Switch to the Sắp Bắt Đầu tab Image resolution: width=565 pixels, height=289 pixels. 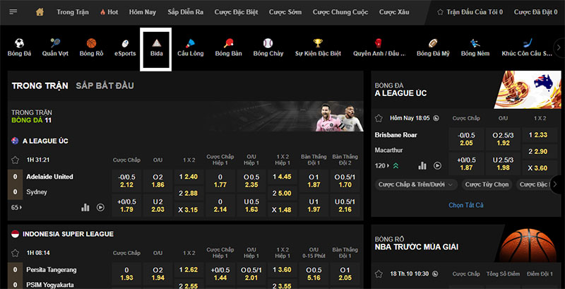click(105, 85)
